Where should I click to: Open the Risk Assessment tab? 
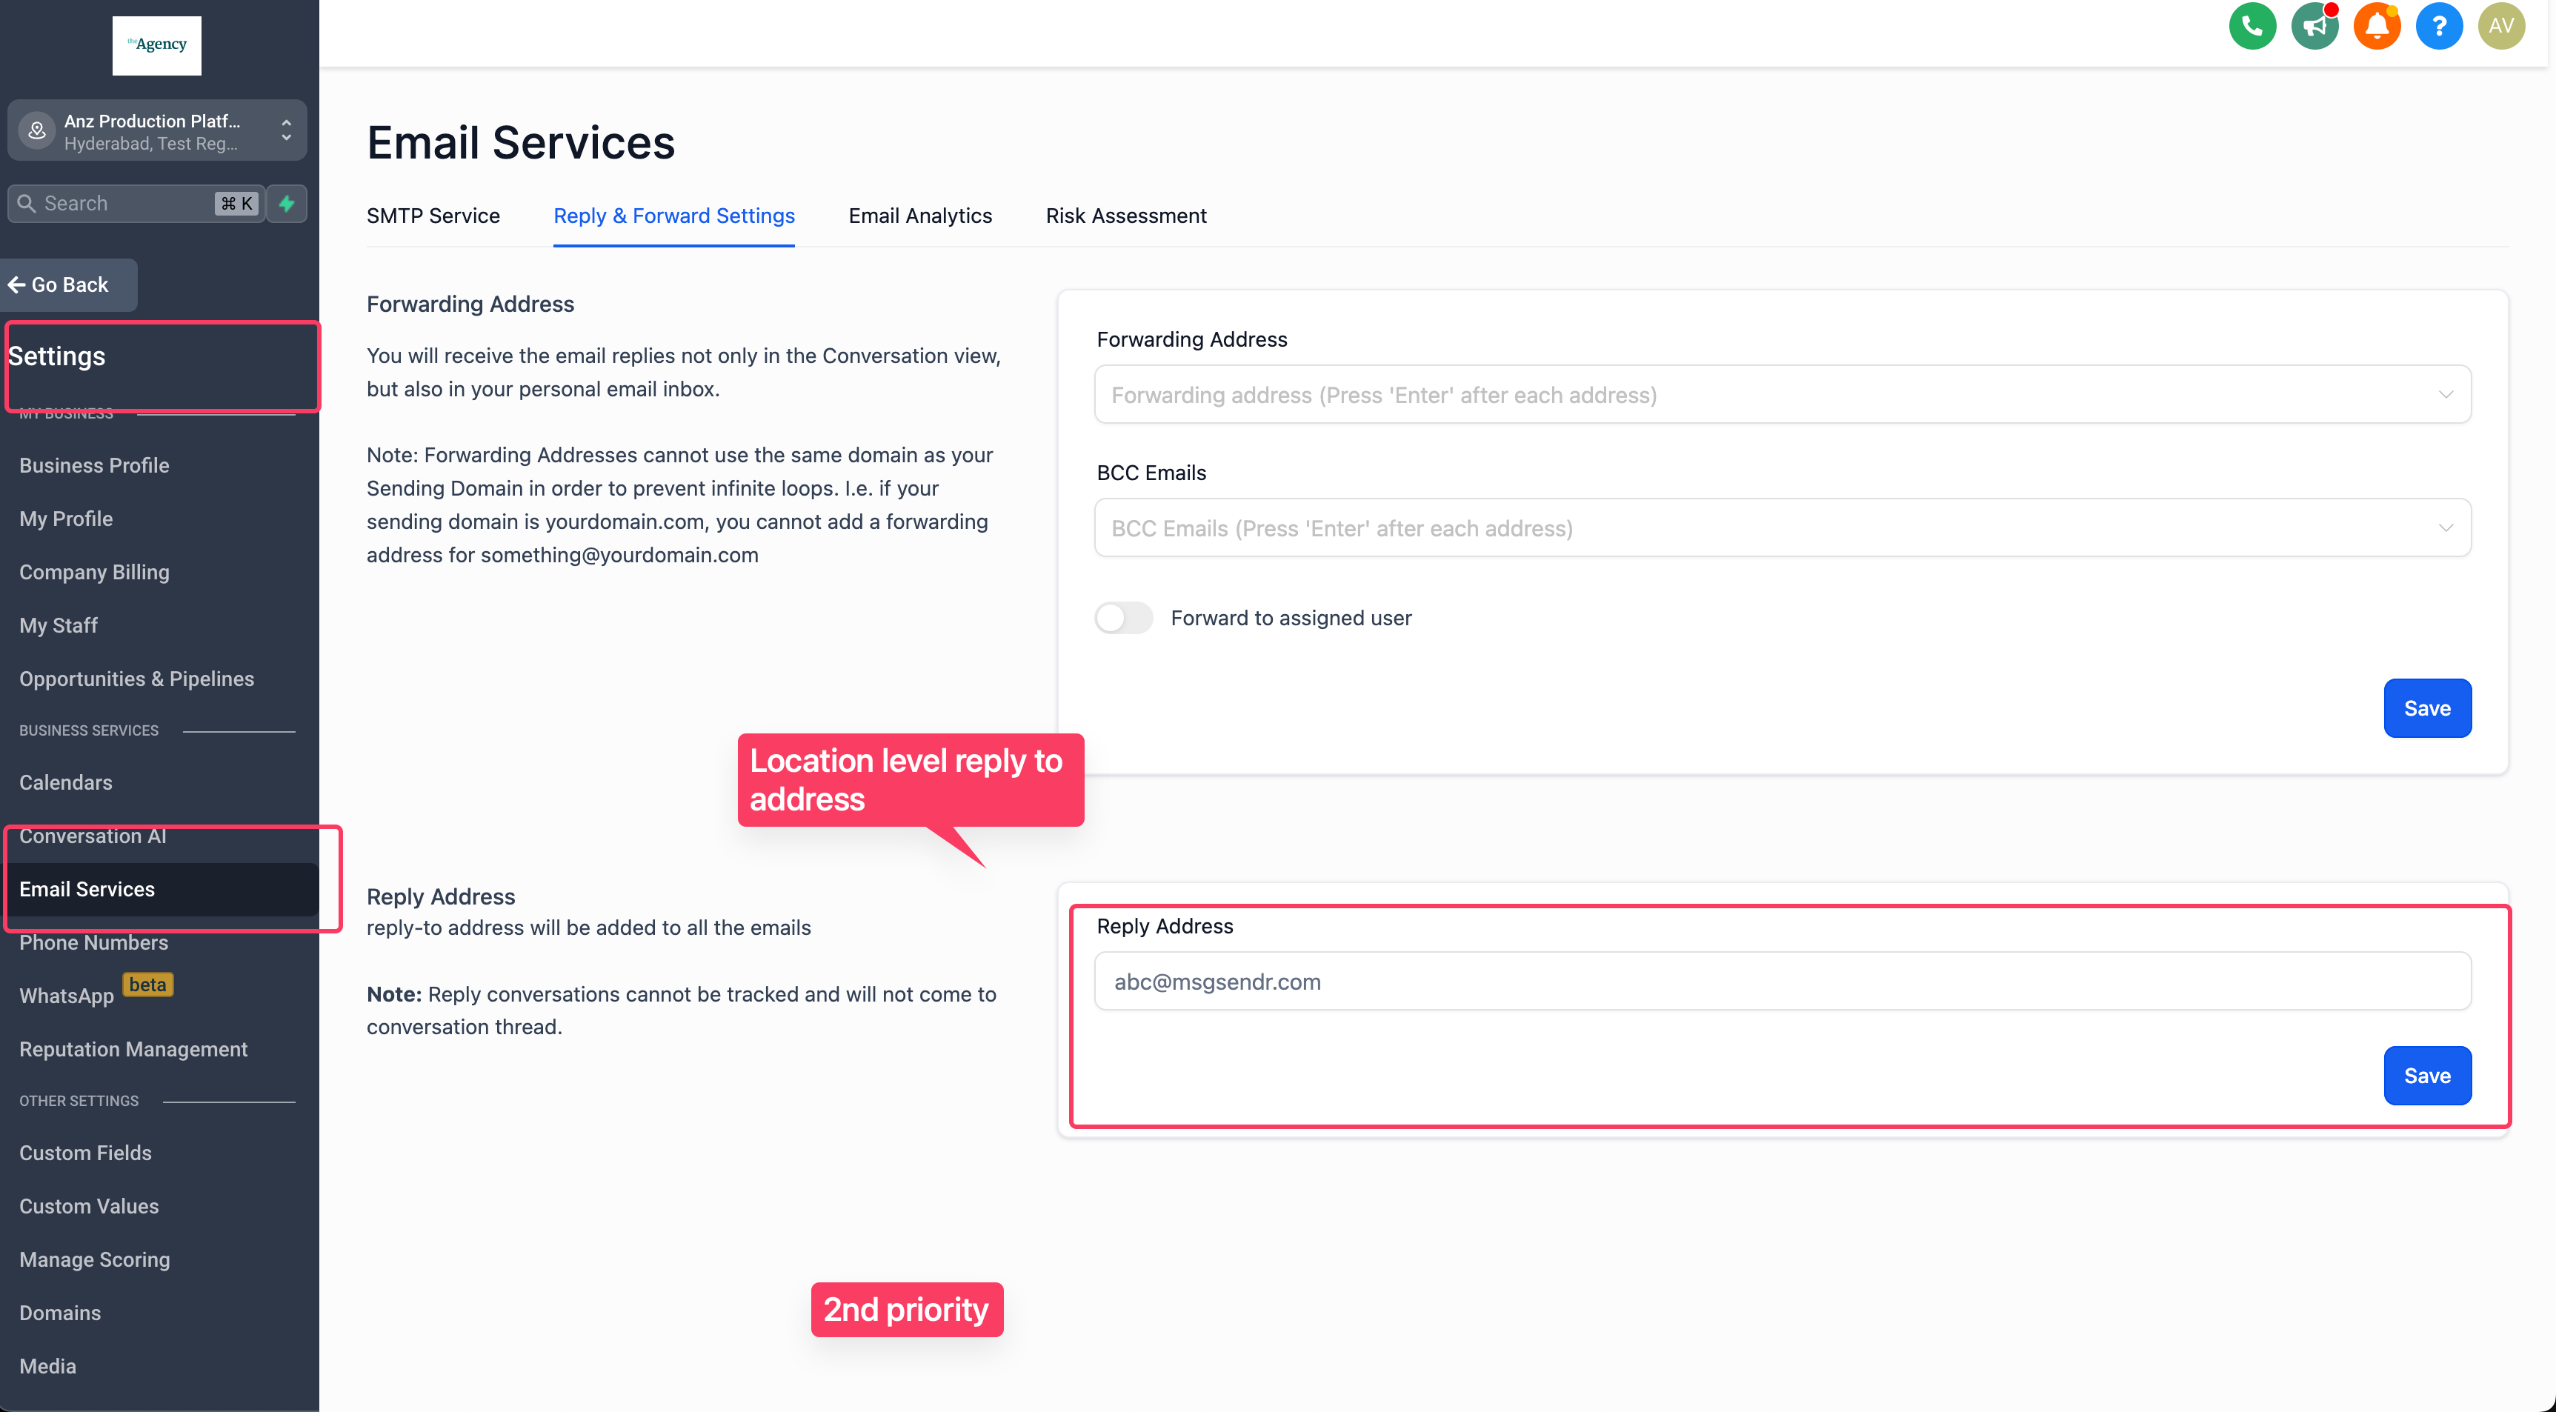1125,216
